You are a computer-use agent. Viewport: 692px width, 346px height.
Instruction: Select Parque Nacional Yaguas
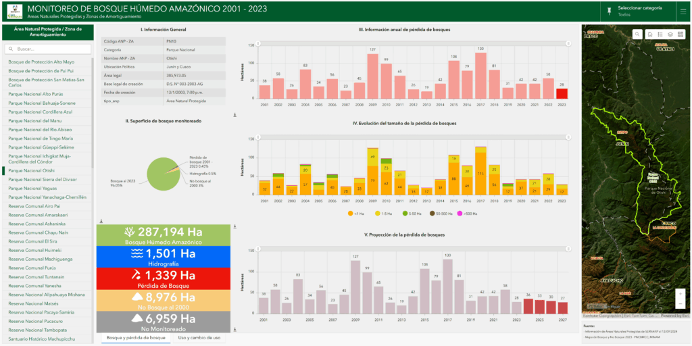tap(48, 188)
